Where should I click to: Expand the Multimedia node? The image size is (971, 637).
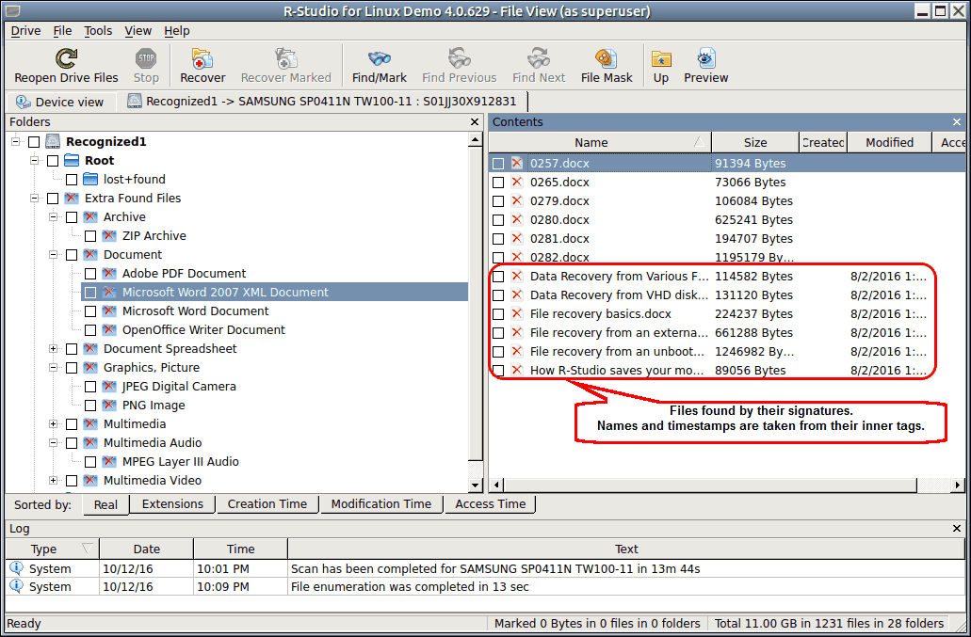[x=54, y=424]
